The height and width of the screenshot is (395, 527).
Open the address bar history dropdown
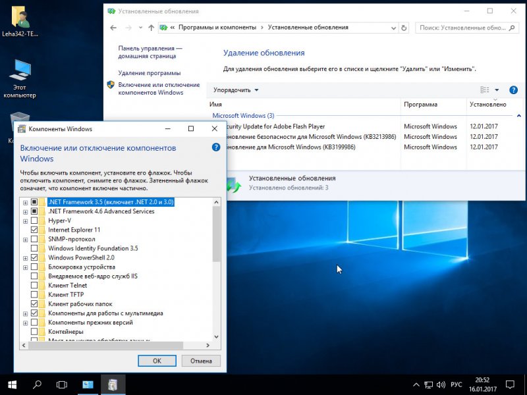pyautogui.click(x=393, y=28)
